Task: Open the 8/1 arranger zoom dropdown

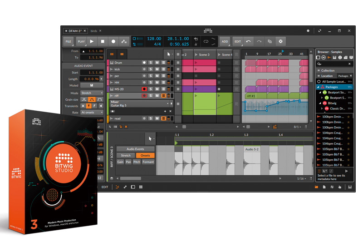Action: [297, 127]
